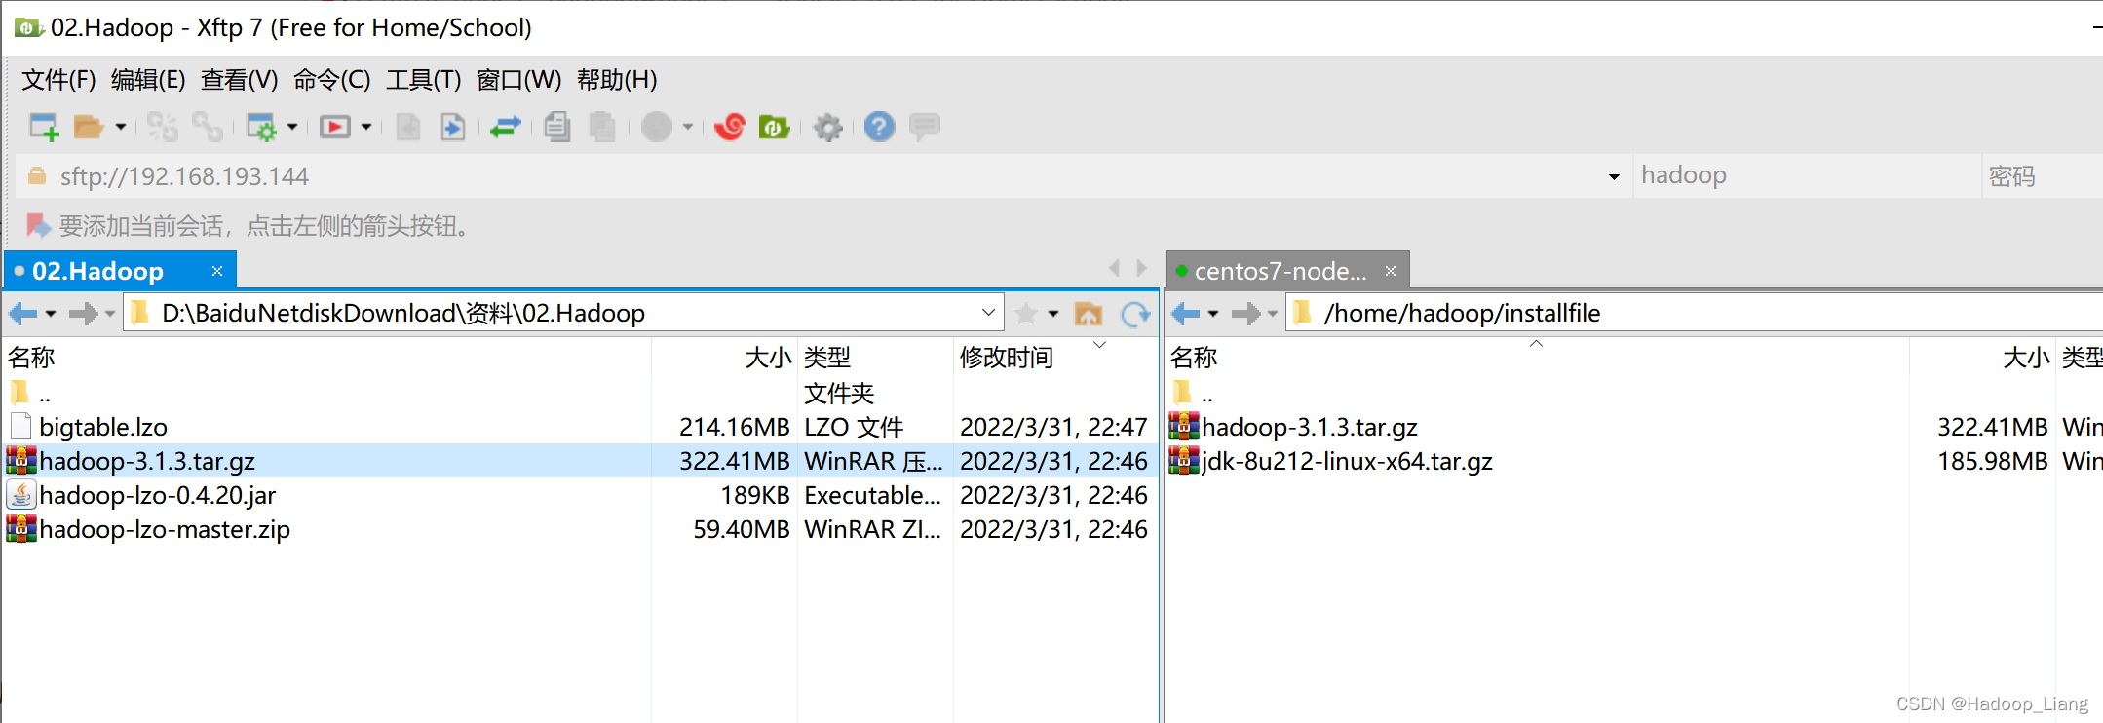Image resolution: width=2103 pixels, height=723 pixels.
Task: Click the add session bookmark arrow icon
Action: 37,226
